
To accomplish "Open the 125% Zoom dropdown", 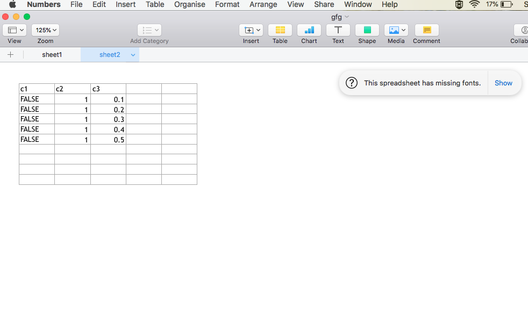I will tap(46, 30).
